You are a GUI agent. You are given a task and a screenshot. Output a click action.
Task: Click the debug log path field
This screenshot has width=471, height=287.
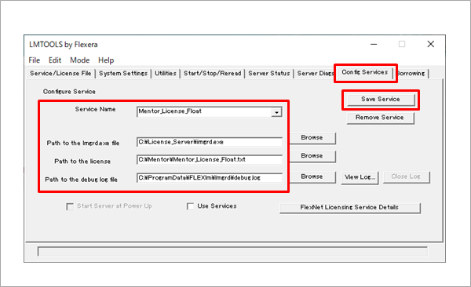[210, 178]
